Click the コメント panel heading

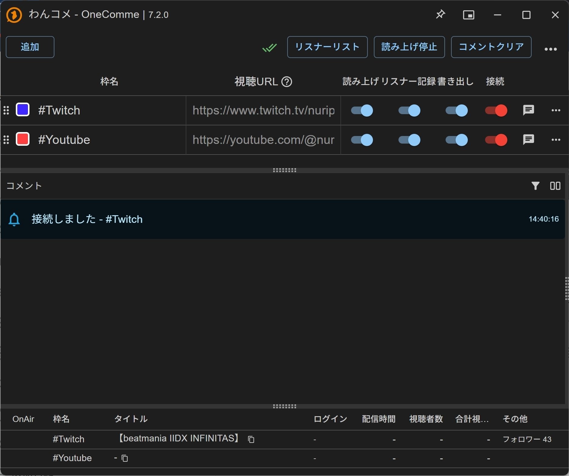[x=24, y=186]
